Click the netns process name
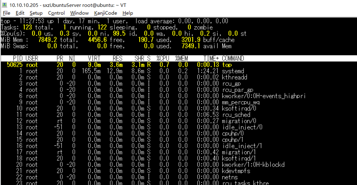Viewport: 357px width, 185px height. 230,177
